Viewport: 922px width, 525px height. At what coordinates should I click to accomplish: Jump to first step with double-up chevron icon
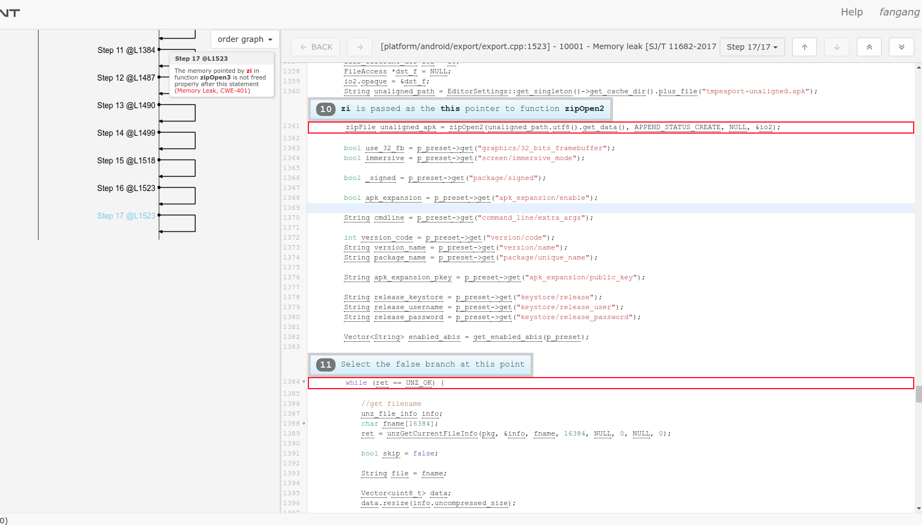coord(869,47)
